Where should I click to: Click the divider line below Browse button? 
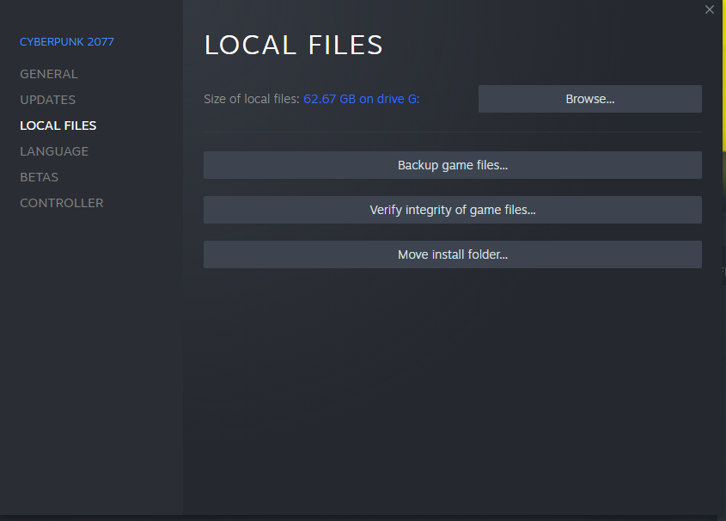452,132
